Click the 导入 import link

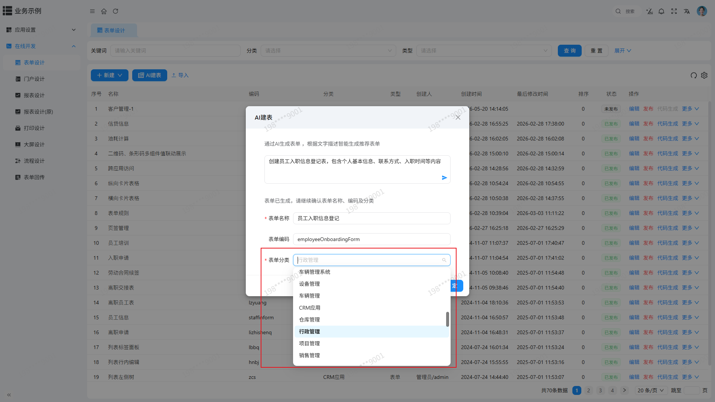pos(180,75)
